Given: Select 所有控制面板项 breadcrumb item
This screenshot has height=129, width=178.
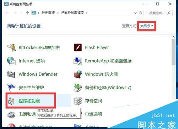Looking at the screenshot, I should (73, 13).
